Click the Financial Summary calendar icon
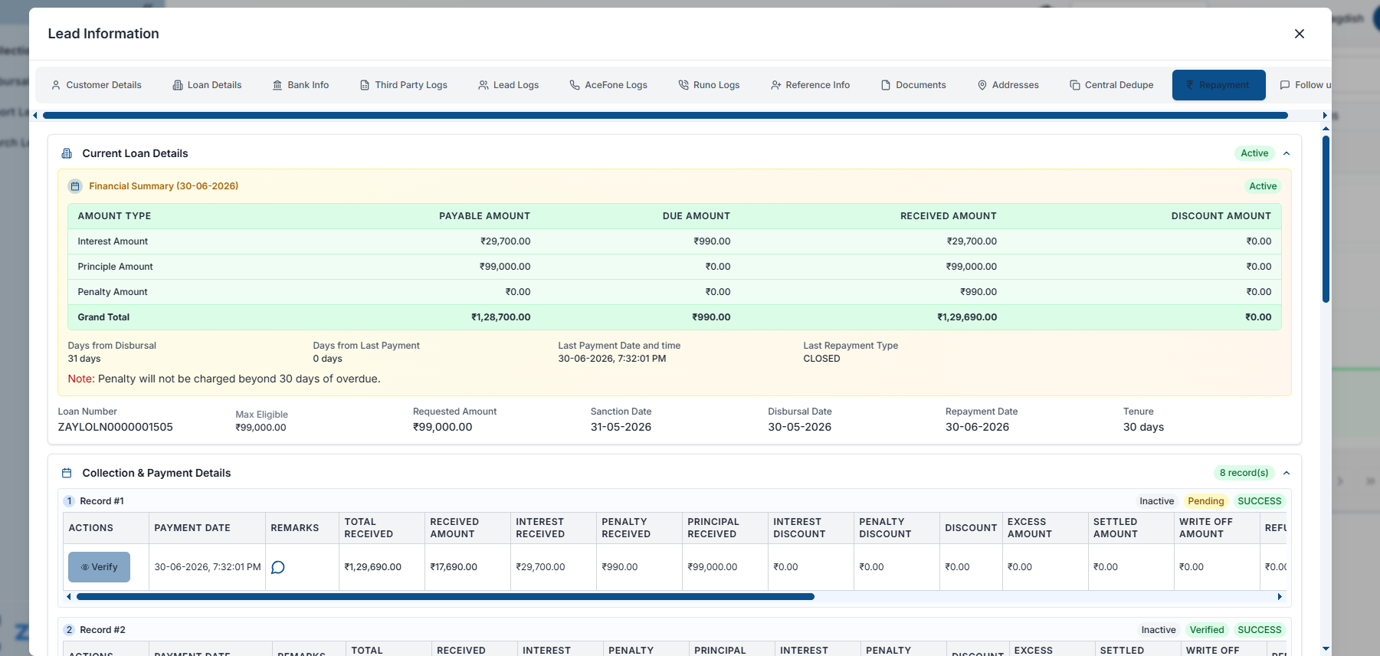This screenshot has width=1380, height=656. [x=75, y=186]
